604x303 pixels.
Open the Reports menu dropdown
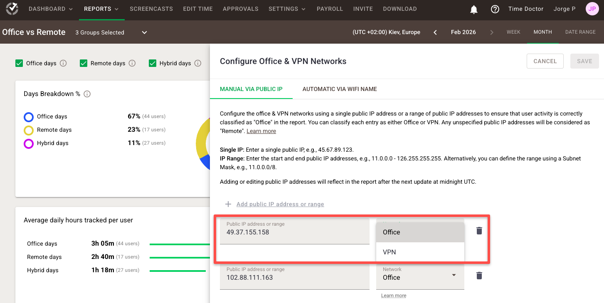click(101, 9)
